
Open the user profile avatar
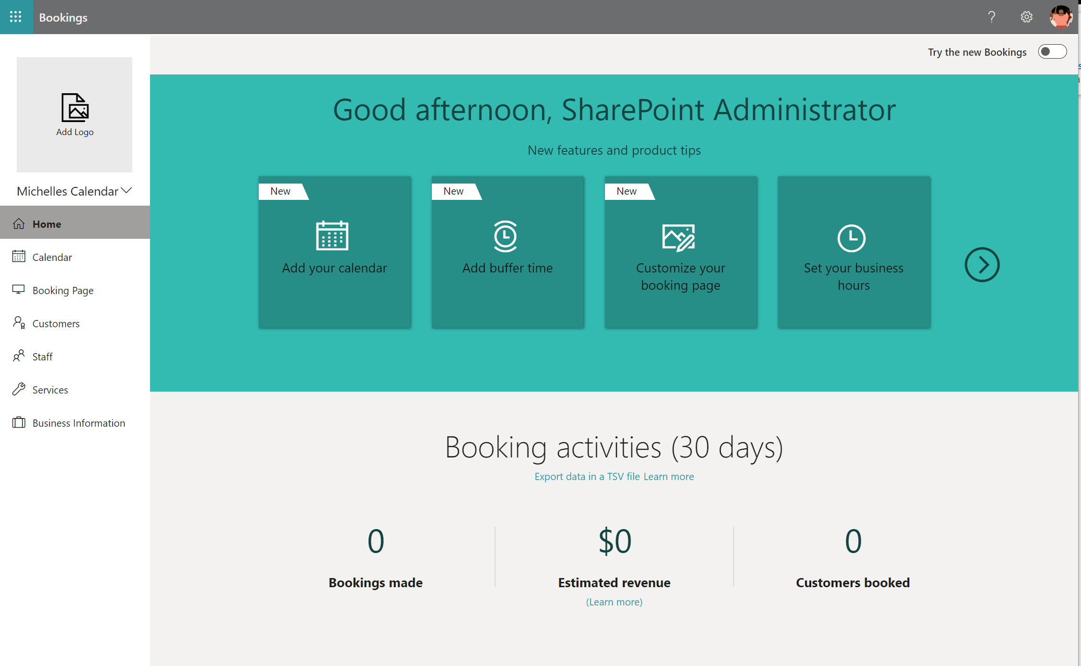(x=1061, y=17)
